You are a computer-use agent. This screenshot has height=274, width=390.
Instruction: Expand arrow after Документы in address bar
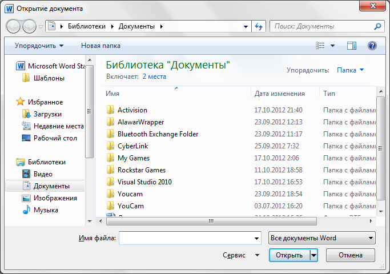[x=162, y=26]
